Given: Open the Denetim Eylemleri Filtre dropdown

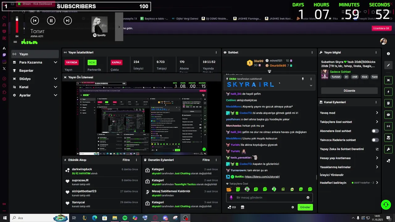Looking at the screenshot, I should (206, 160).
